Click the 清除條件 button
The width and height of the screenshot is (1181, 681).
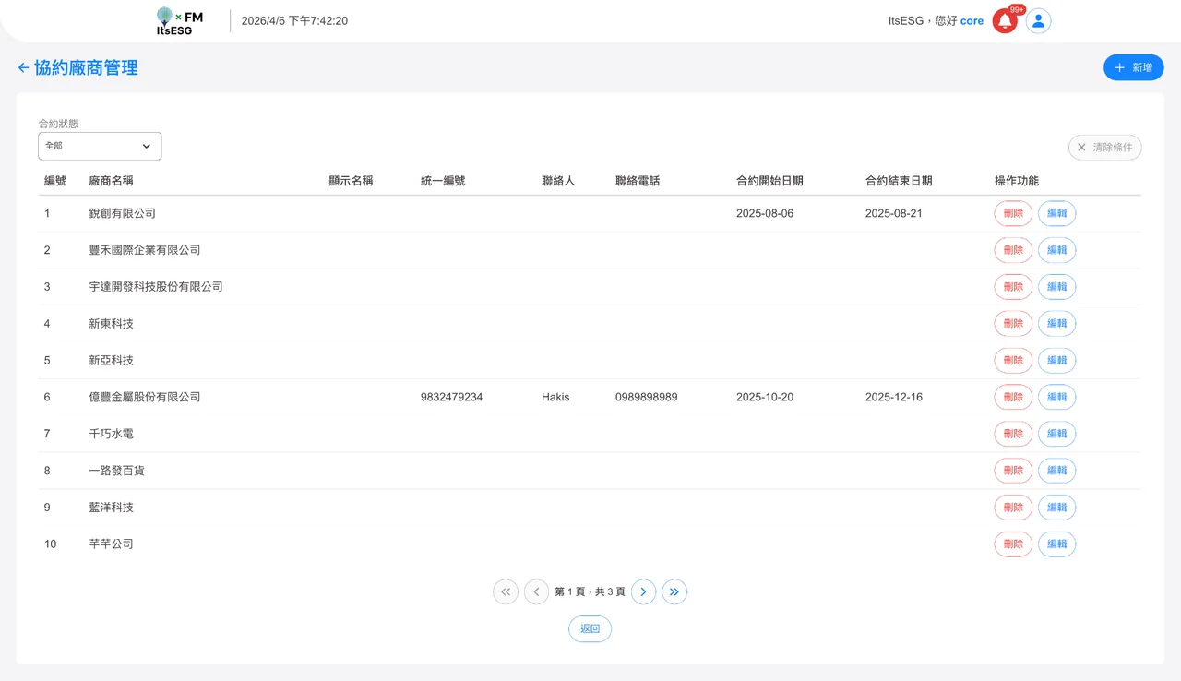pos(1105,148)
